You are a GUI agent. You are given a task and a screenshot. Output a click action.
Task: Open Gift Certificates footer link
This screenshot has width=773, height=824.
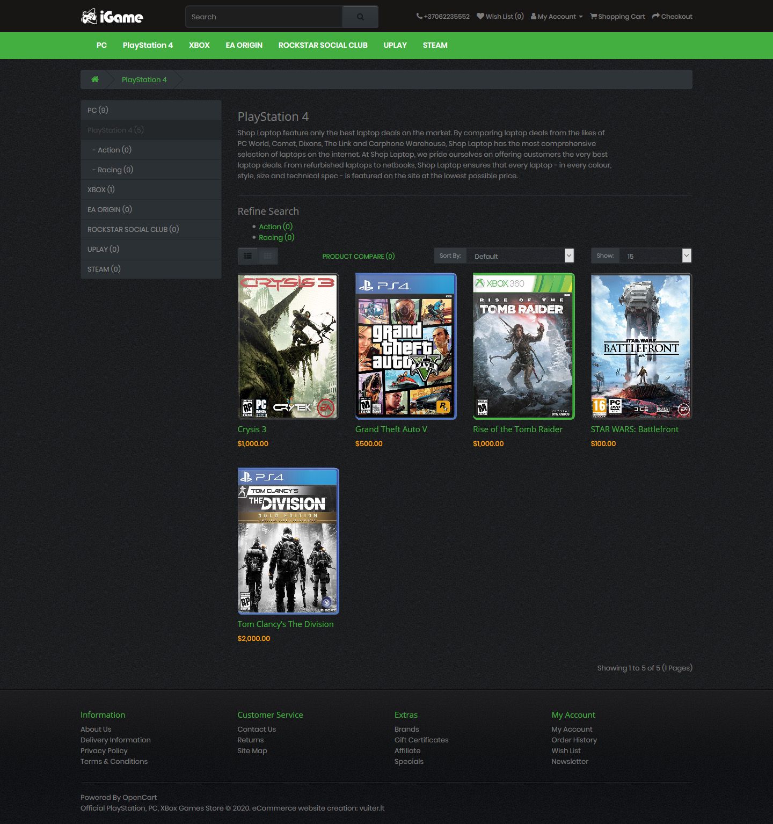coord(421,740)
